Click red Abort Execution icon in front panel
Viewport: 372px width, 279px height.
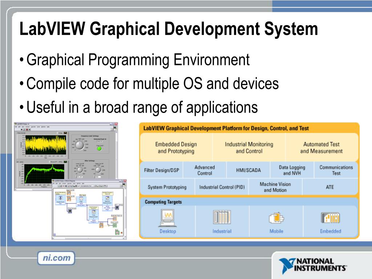[27, 130]
